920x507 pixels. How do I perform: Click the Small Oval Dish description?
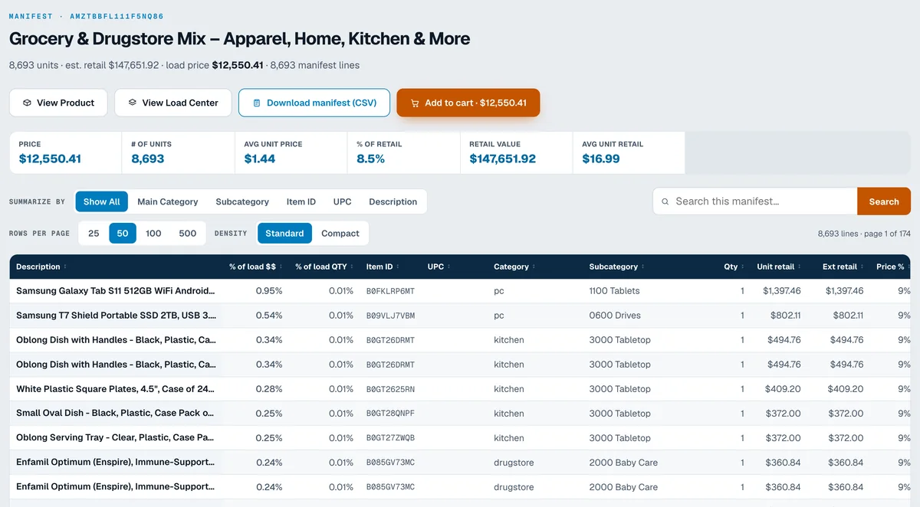coord(115,414)
